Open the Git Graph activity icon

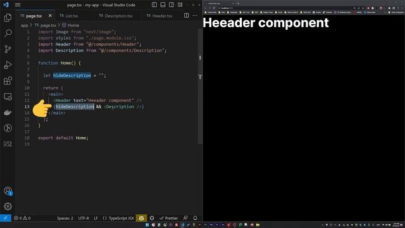click(8, 128)
